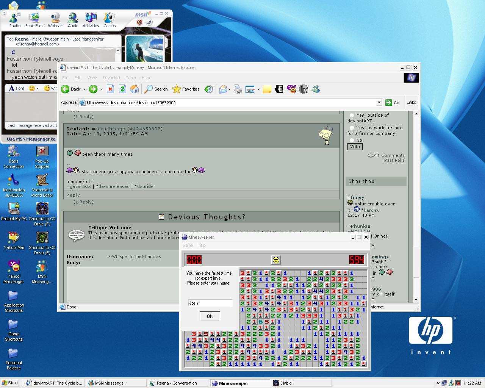Viewport: 485px width, 388px height.
Task: Open Games in MSN conversation toolbar
Action: 110,20
